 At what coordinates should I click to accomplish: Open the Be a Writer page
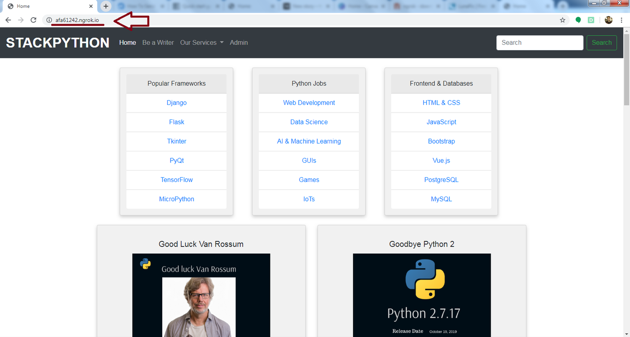158,42
